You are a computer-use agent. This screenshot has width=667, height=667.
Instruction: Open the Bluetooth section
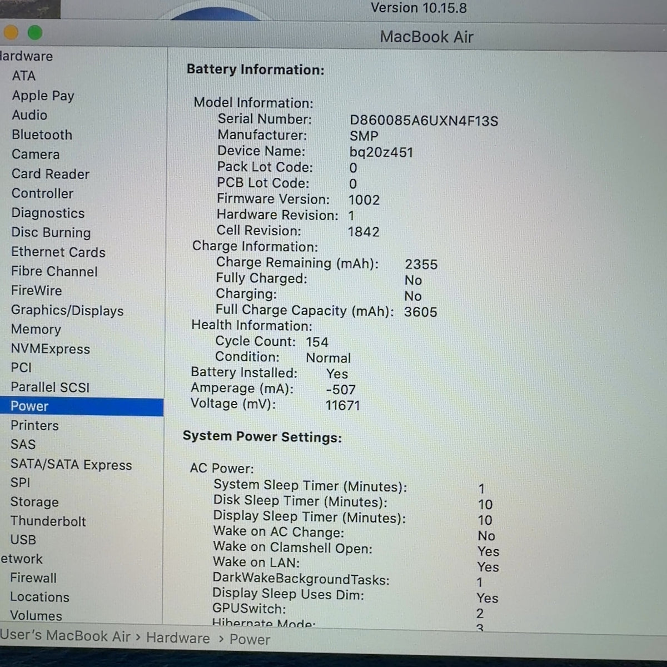point(42,135)
